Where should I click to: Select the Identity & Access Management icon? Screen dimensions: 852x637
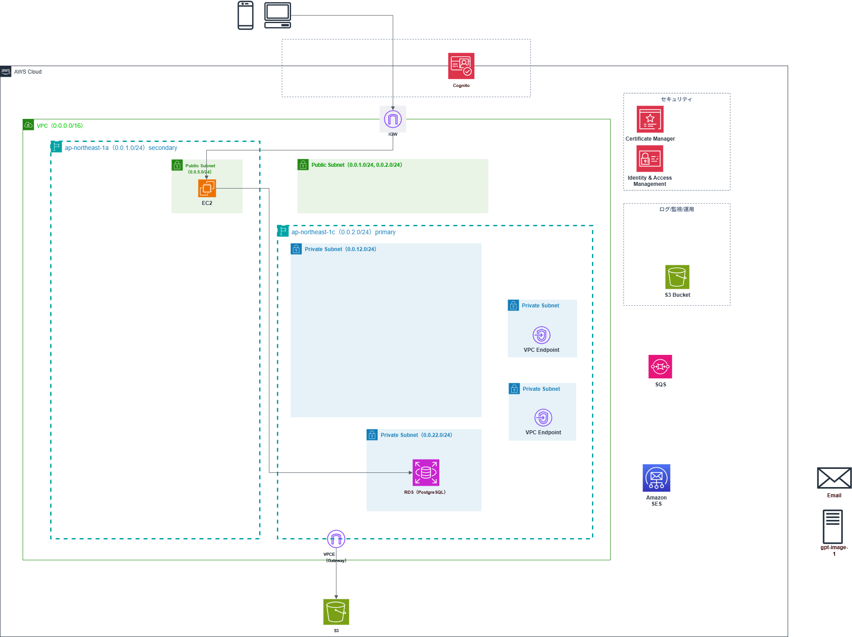(x=650, y=159)
